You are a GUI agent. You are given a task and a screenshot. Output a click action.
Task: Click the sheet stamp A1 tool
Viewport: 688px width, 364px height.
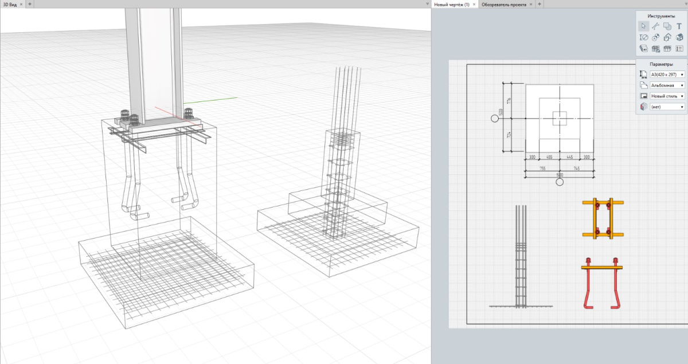pyautogui.click(x=643, y=49)
